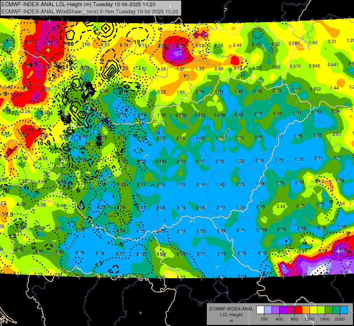
Task: Click the magenta legend swatch
Action: 291,310
